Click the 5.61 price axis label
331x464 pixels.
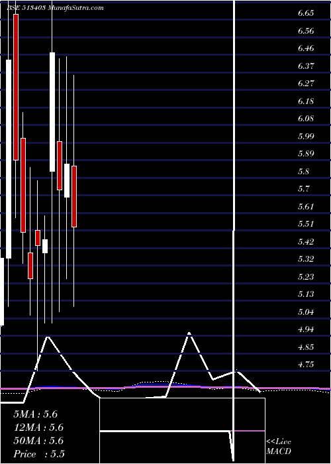tap(306, 207)
